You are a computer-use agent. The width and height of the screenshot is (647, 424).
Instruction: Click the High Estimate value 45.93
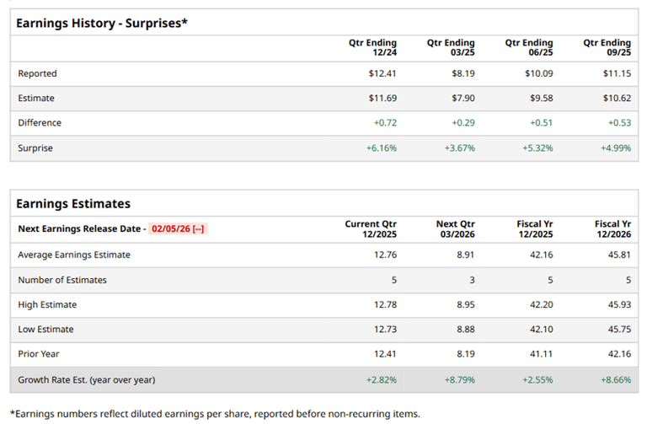pyautogui.click(x=618, y=304)
